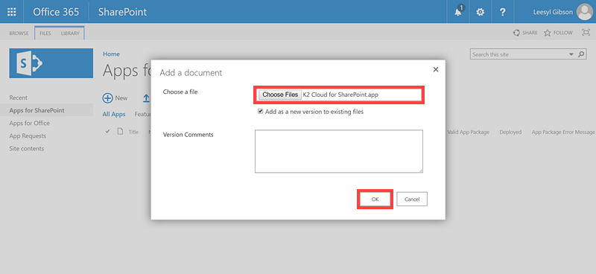Toggle the focus on content icon
The width and height of the screenshot is (596, 274).
point(586,33)
